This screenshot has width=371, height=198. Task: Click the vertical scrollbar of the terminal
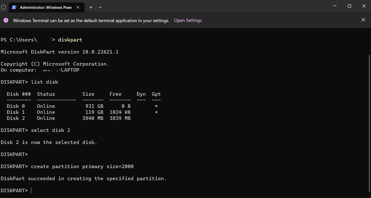click(x=369, y=121)
